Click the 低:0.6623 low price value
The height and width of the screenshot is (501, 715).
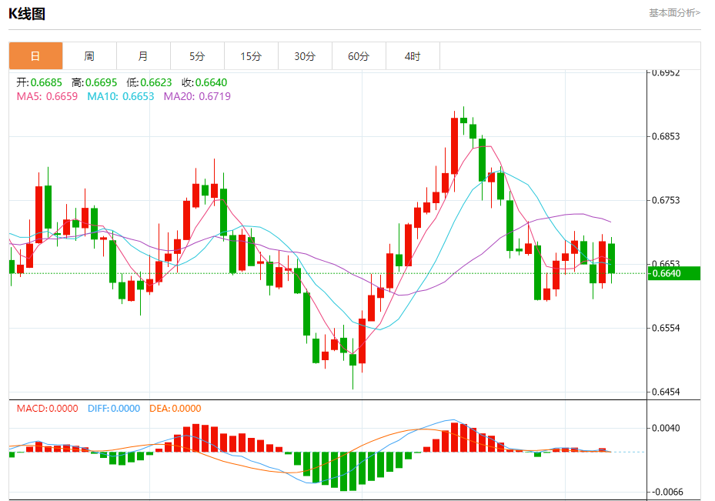point(149,82)
